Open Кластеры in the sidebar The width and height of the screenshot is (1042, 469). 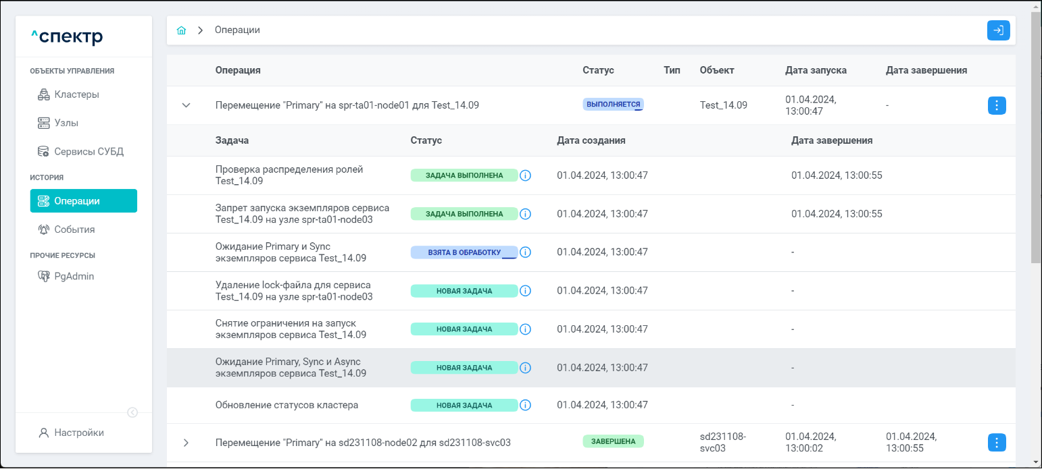(76, 94)
